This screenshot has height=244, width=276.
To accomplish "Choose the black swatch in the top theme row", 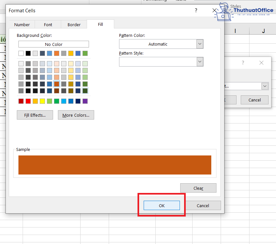I will [28, 53].
